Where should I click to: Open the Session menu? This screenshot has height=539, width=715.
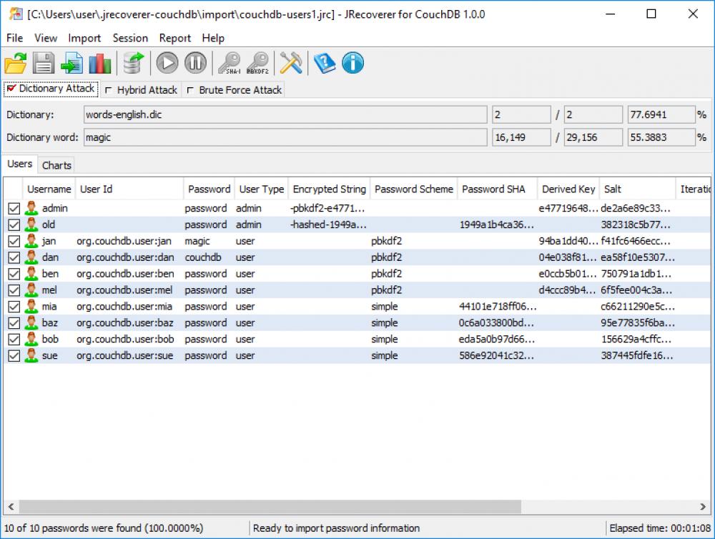(130, 38)
